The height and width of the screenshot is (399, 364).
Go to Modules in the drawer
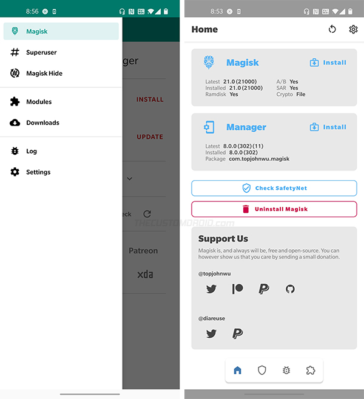61,102
